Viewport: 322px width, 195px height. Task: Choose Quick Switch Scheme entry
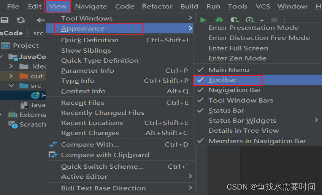click(120, 167)
